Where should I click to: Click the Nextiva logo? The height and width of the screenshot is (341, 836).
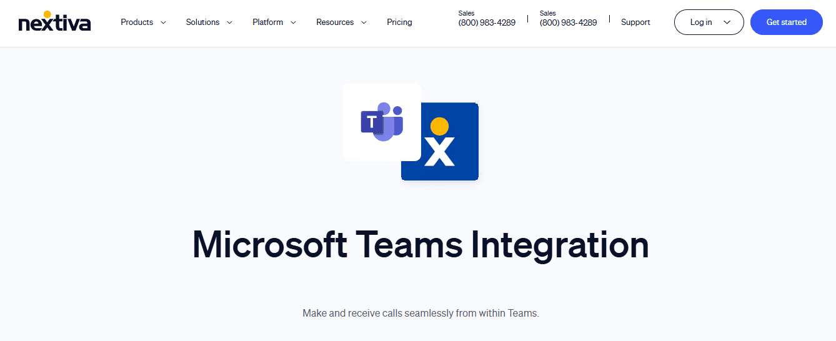click(x=55, y=22)
